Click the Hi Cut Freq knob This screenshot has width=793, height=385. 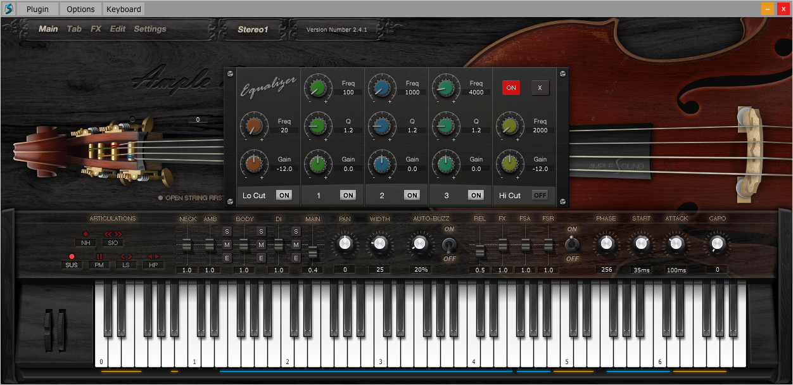tap(509, 125)
